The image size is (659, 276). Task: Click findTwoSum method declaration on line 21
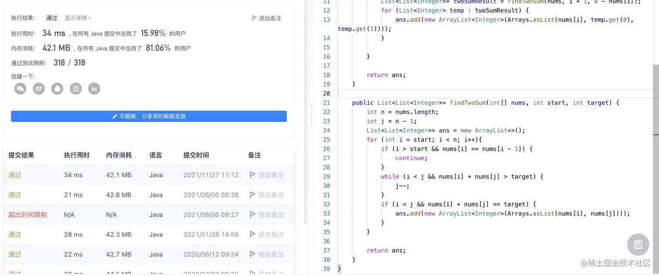pyautogui.click(x=486, y=103)
